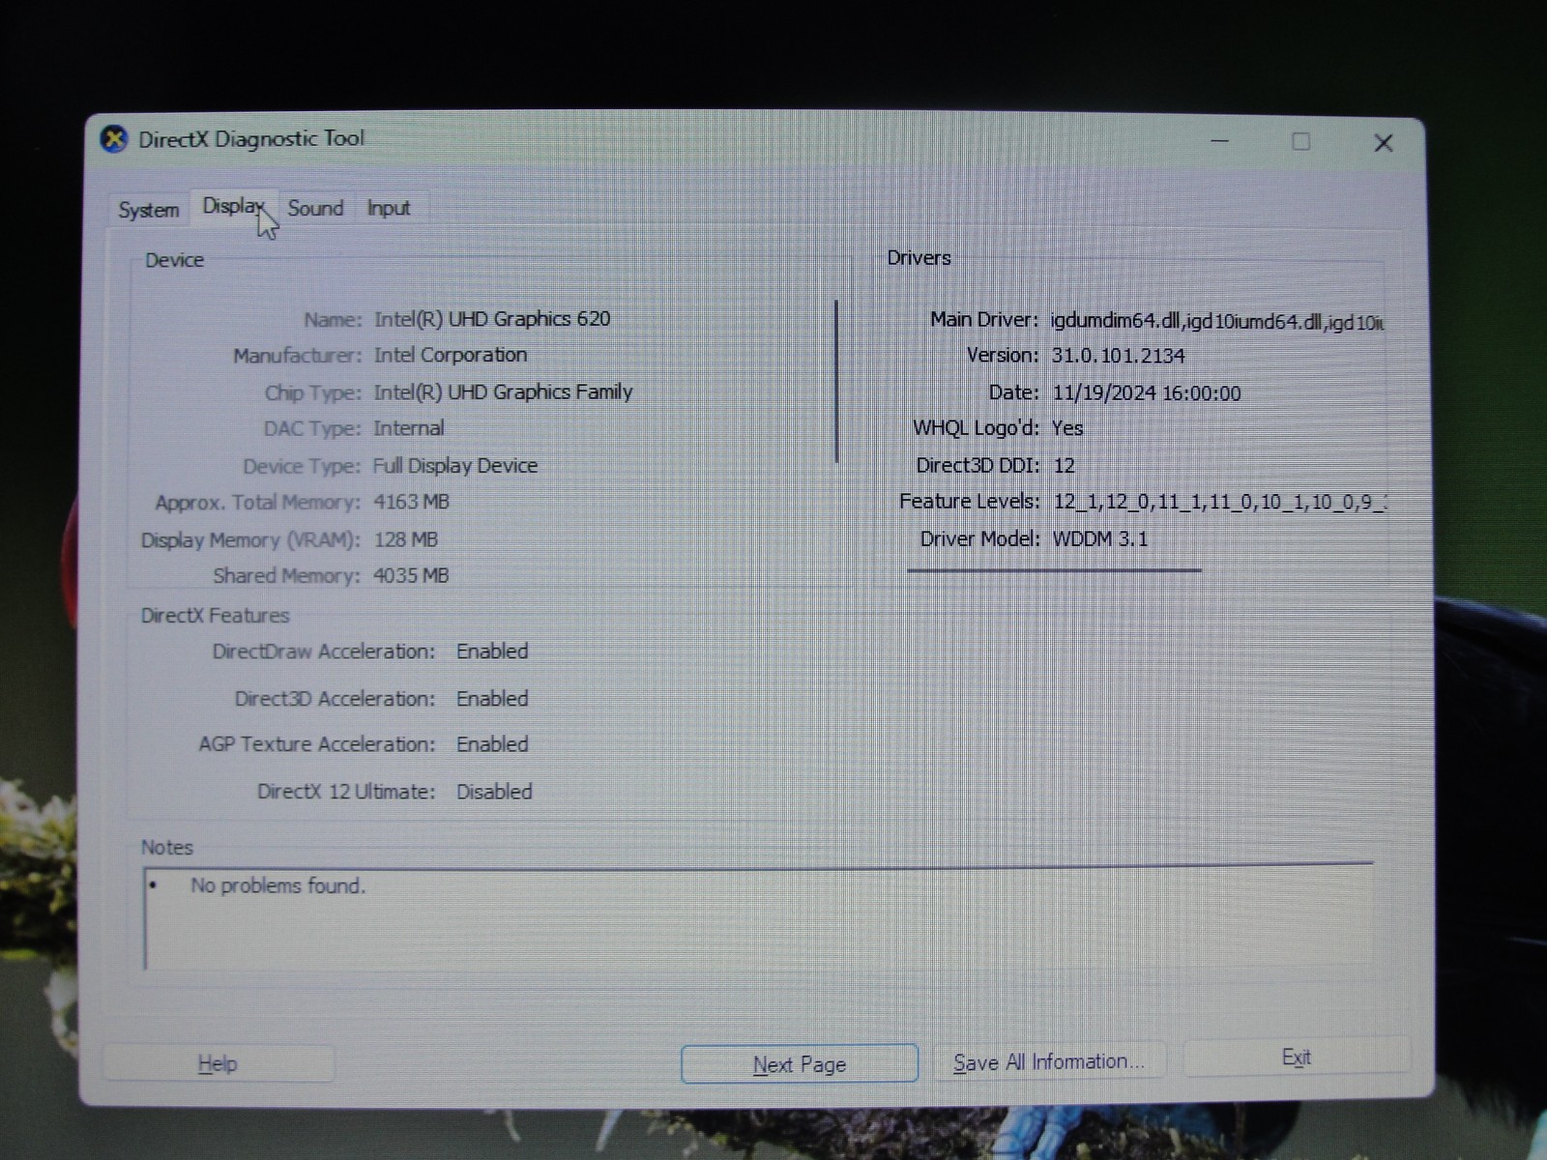The width and height of the screenshot is (1547, 1160).
Task: Click the 'DirectX Features' group heading
Action: [215, 616]
